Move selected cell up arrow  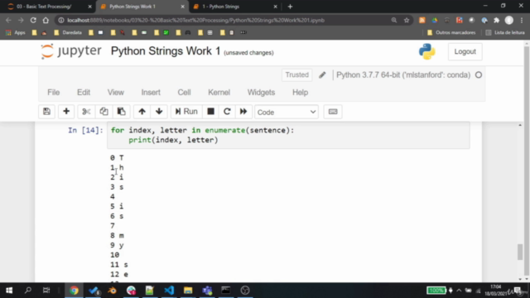[x=142, y=112]
